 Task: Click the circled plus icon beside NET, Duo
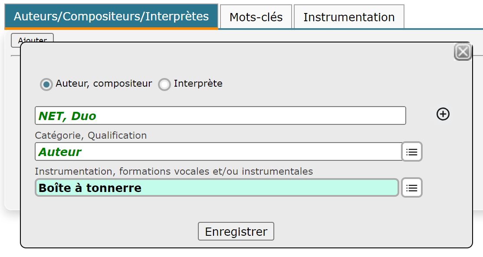(443, 114)
